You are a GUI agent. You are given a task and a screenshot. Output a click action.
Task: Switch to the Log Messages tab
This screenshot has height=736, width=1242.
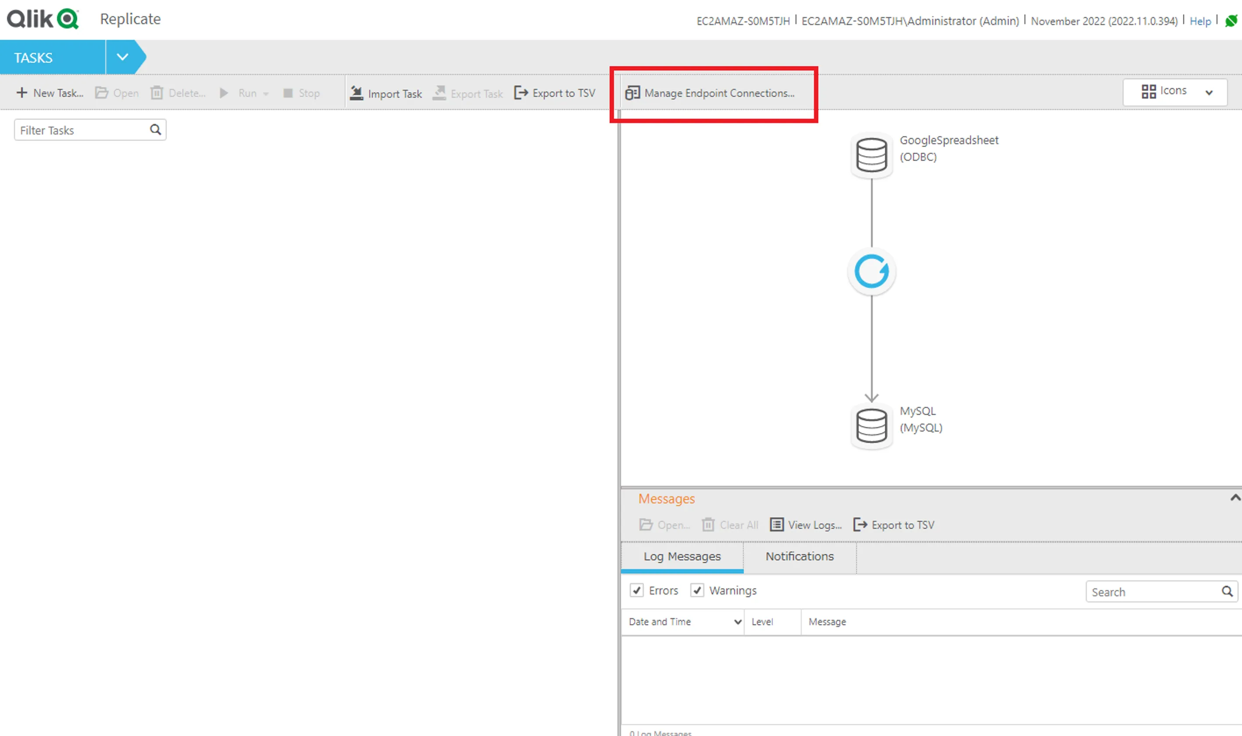[682, 556]
